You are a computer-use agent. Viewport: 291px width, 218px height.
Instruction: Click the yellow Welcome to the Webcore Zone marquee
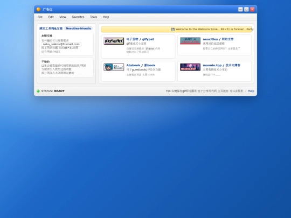tap(176, 29)
